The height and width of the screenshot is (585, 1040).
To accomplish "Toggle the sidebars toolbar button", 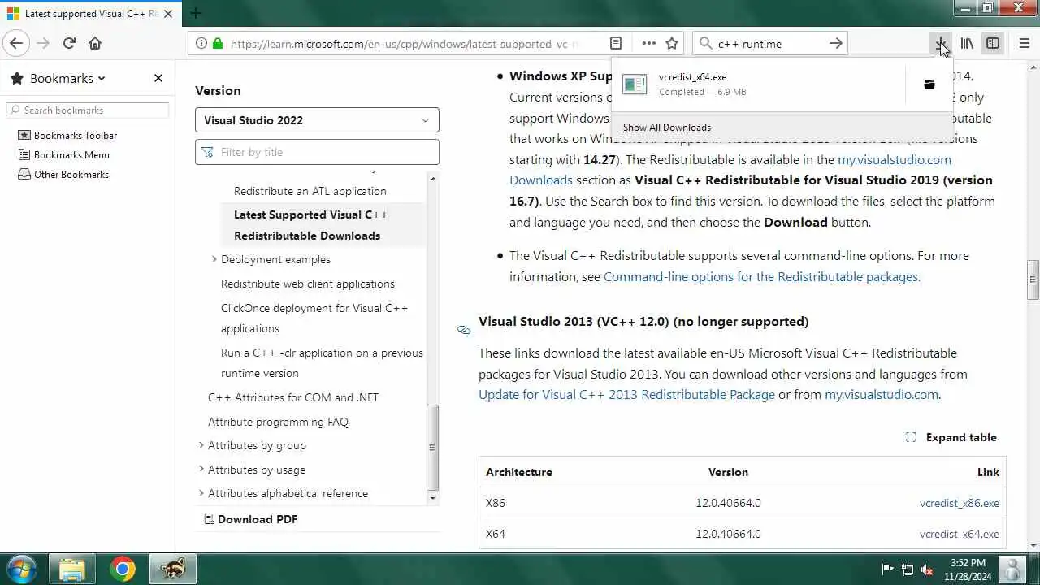I will coord(993,43).
